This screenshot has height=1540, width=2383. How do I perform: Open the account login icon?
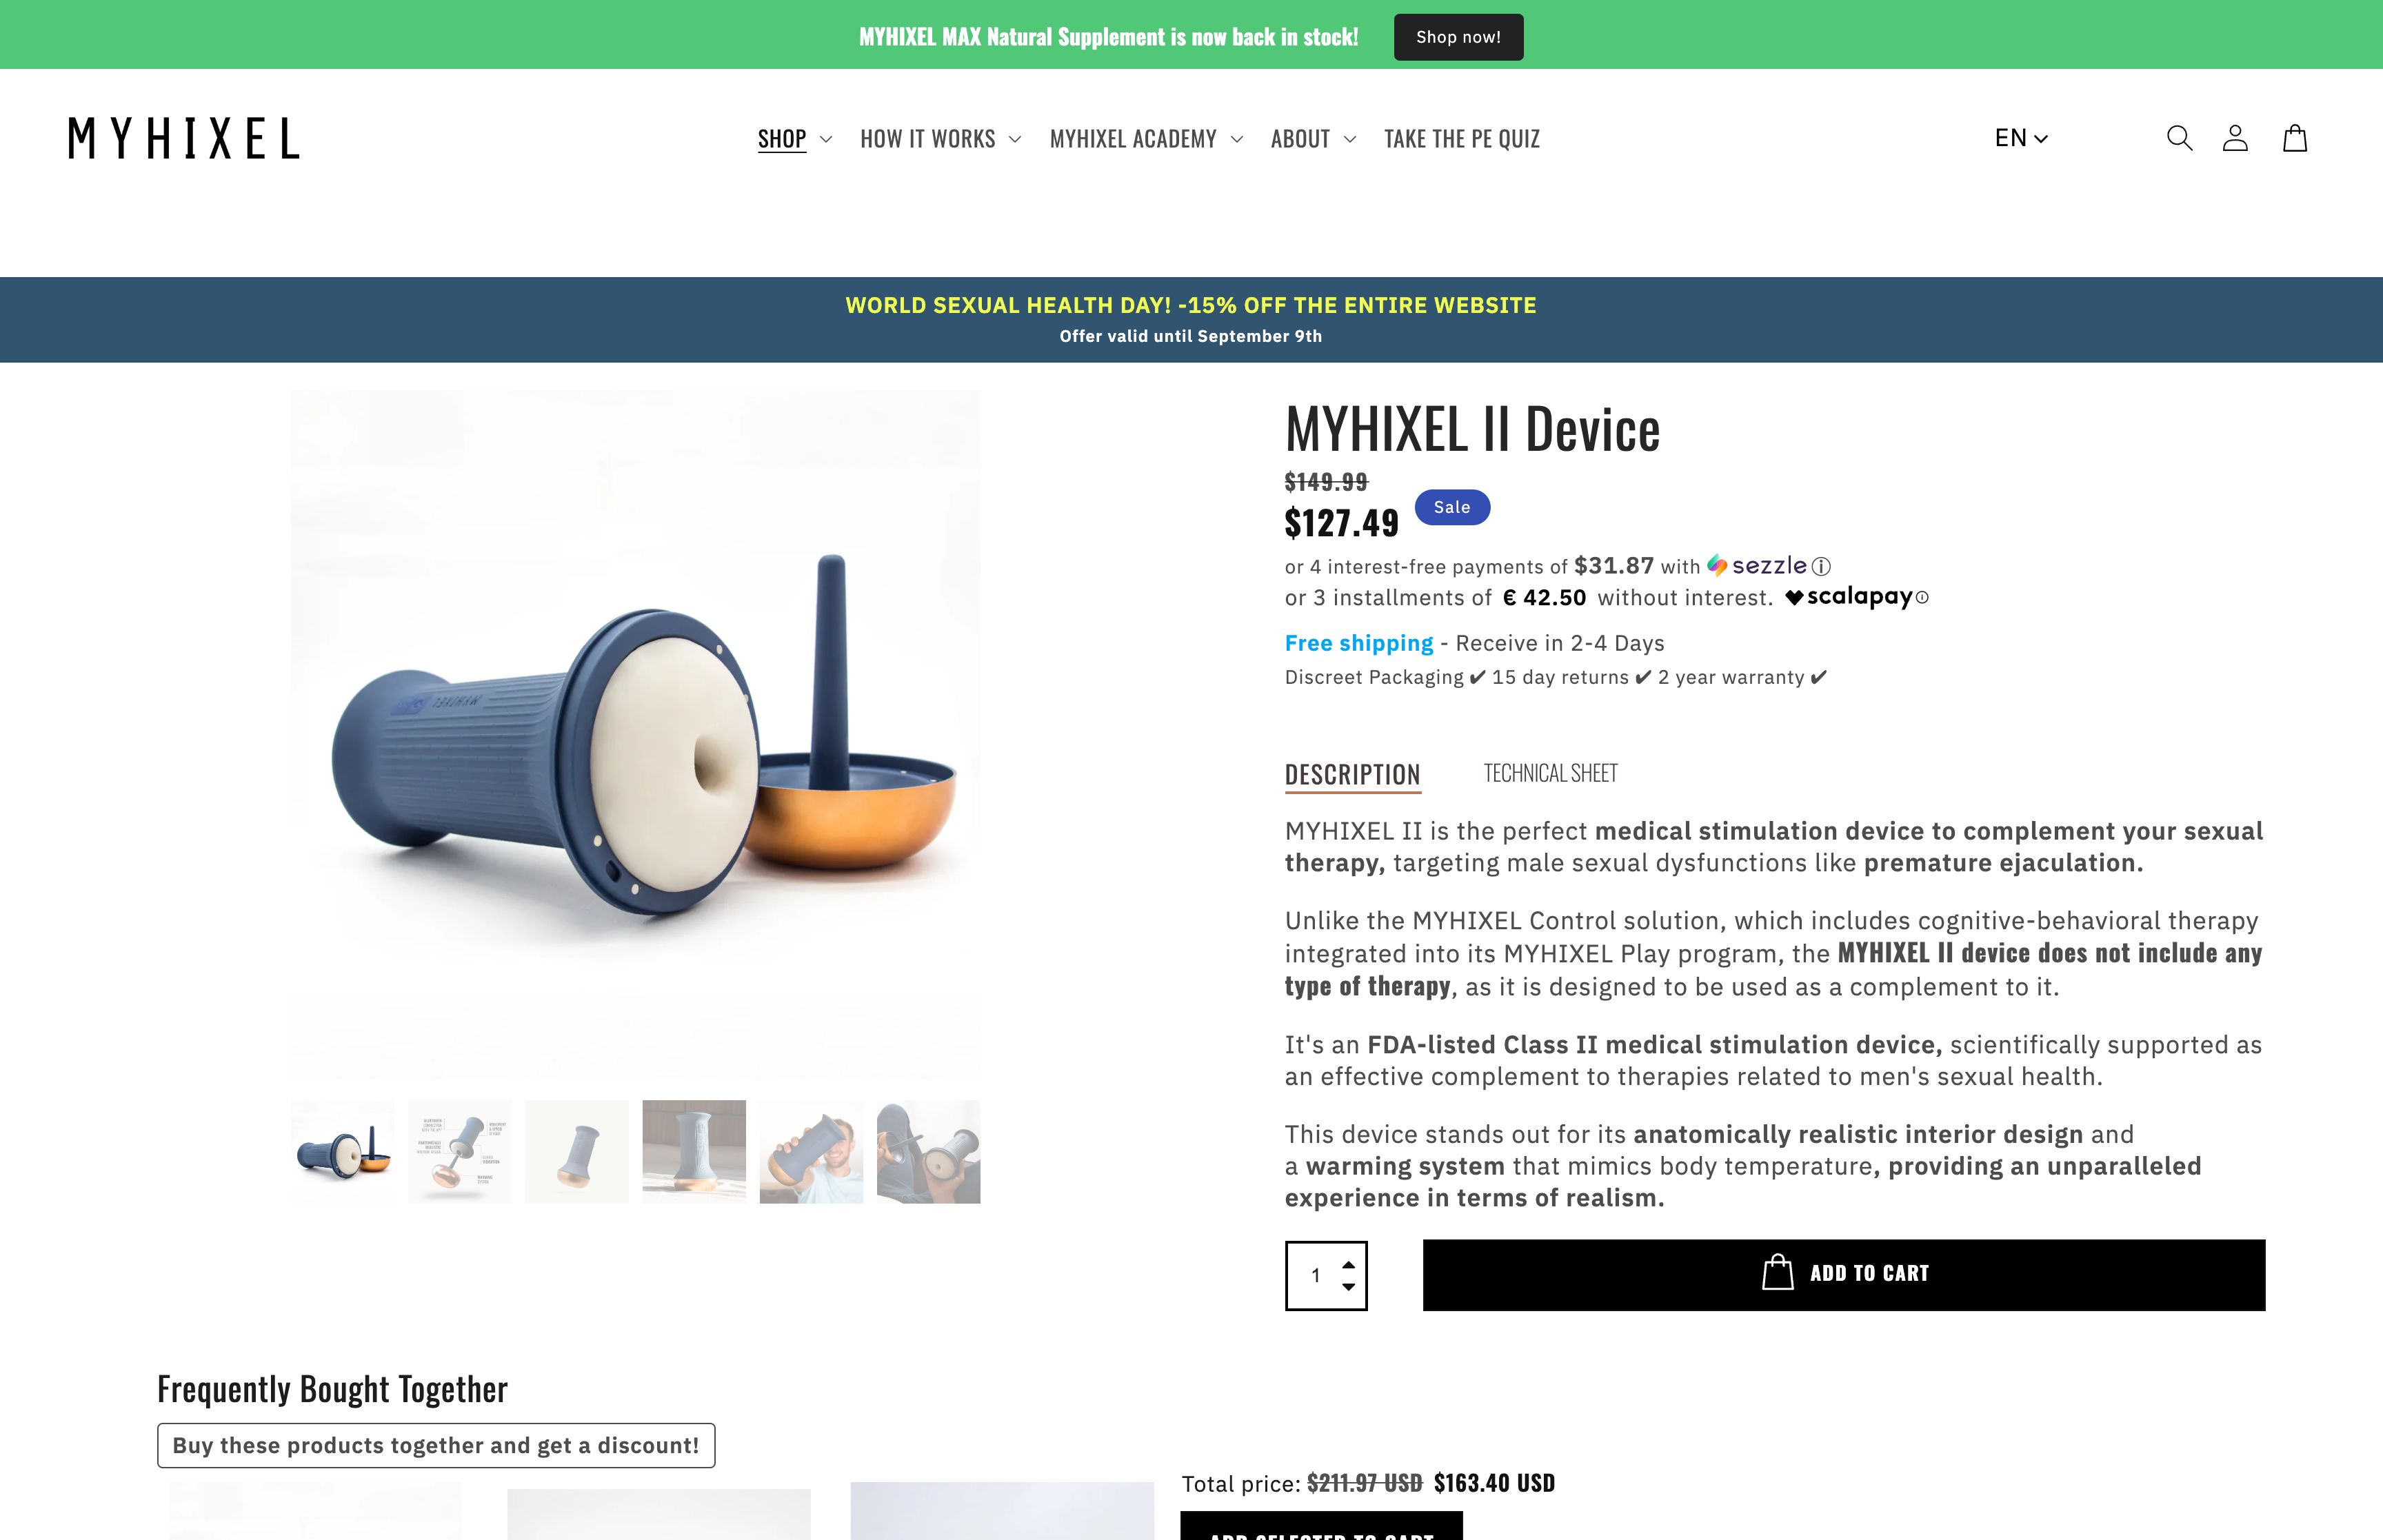[2235, 138]
